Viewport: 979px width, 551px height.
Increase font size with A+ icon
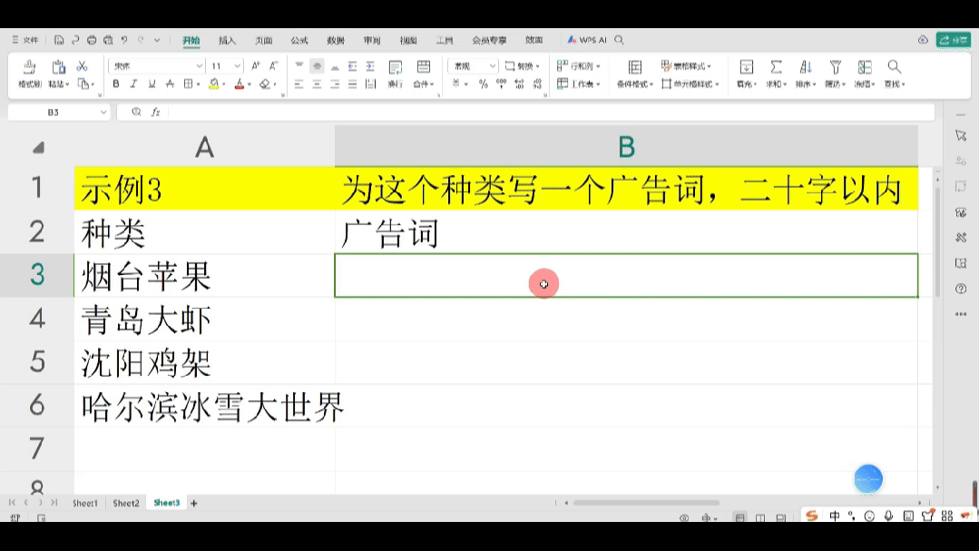pyautogui.click(x=256, y=65)
